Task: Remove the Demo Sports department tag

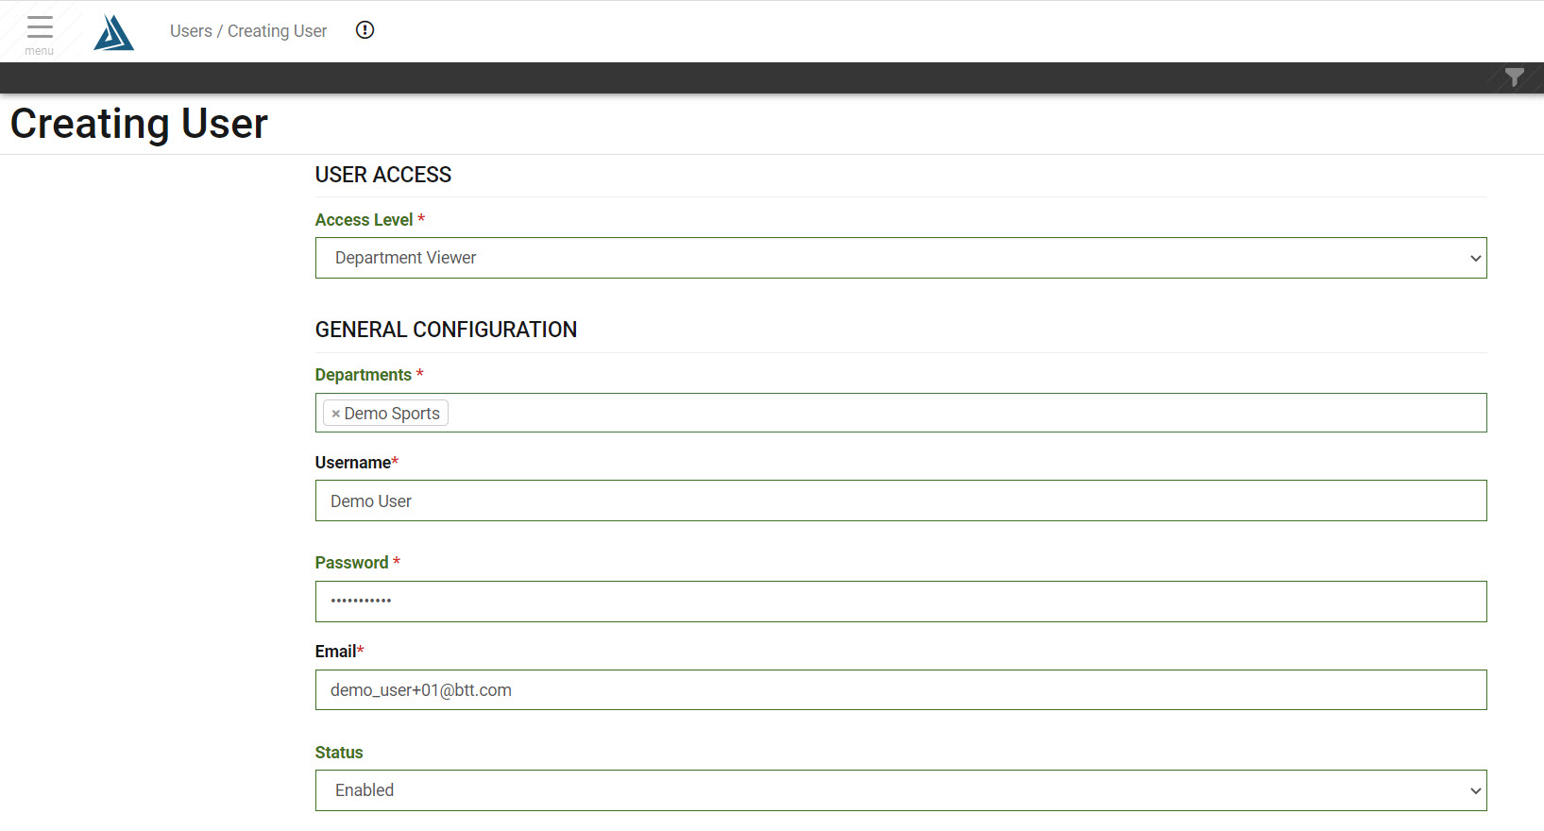Action: tap(335, 414)
